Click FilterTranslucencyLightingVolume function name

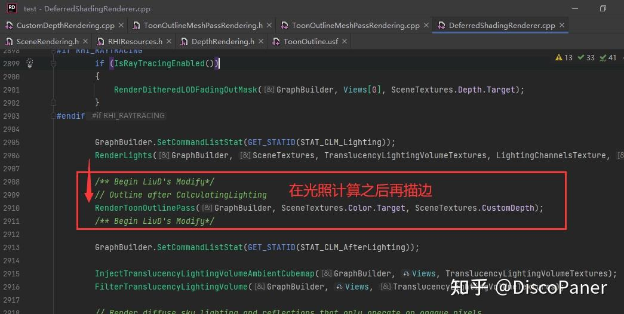click(171, 287)
